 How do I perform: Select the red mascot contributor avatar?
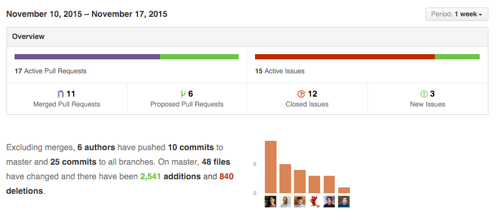pyautogui.click(x=314, y=201)
